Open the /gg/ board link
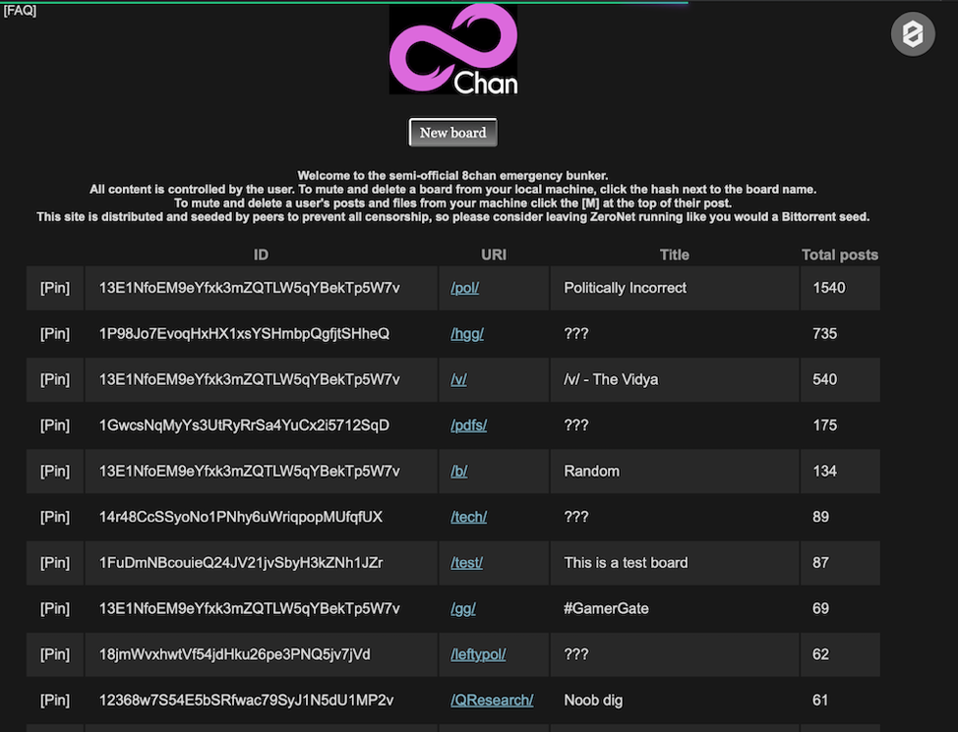This screenshot has width=958, height=732. tap(463, 608)
